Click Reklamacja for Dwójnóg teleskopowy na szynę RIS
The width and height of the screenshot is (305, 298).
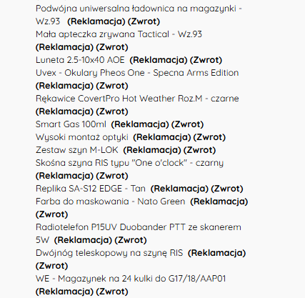(x=217, y=253)
